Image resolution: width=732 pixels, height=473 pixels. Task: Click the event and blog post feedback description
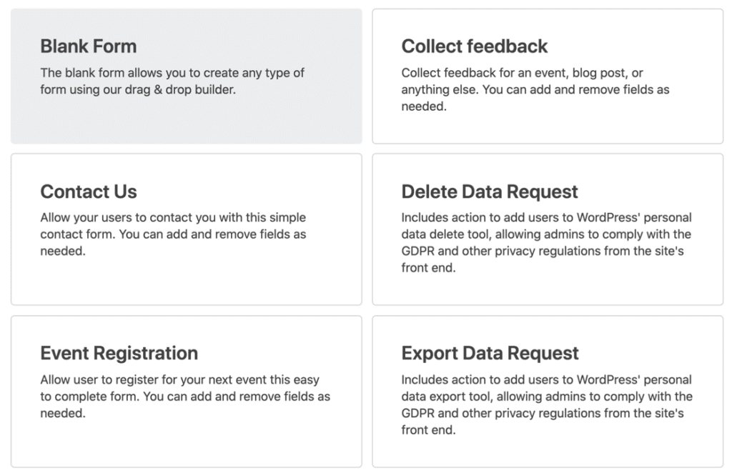(535, 90)
